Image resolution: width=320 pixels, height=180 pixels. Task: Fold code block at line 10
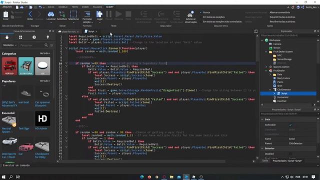pos(66,63)
